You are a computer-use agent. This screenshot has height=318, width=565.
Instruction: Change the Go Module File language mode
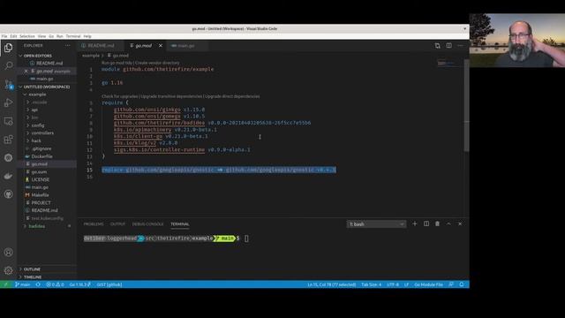pos(428,284)
